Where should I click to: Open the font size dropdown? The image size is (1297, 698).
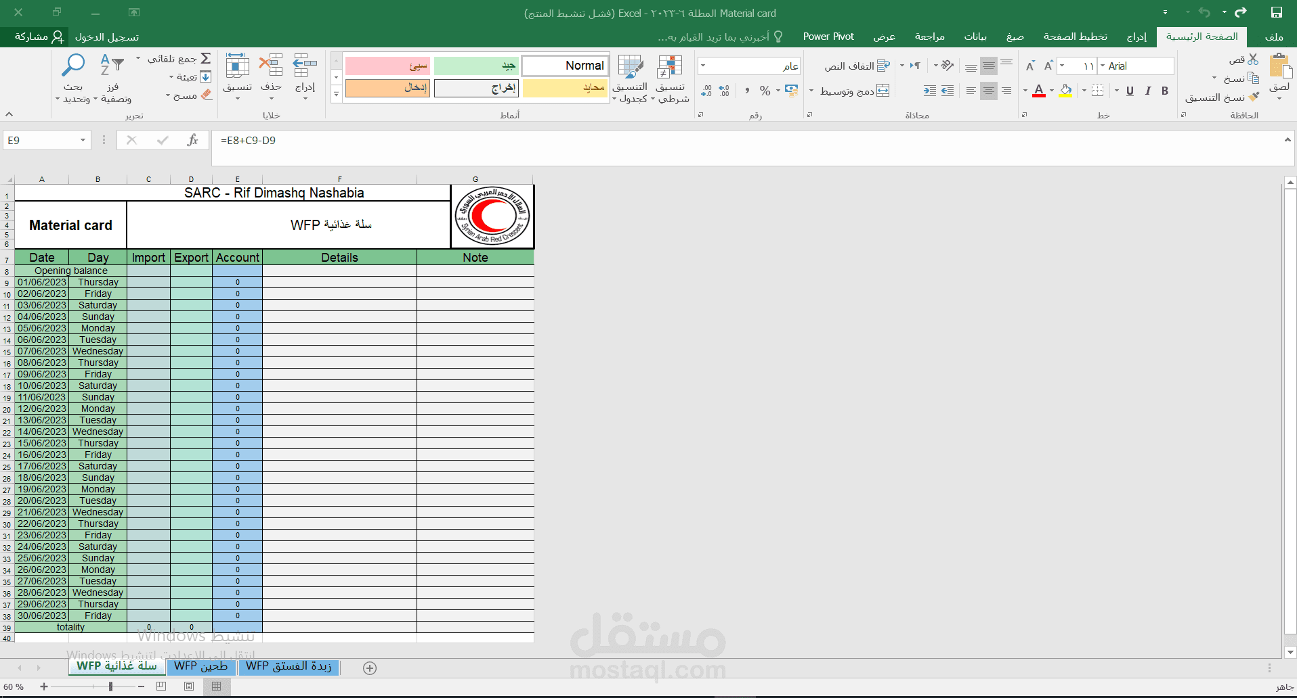pyautogui.click(x=1062, y=66)
